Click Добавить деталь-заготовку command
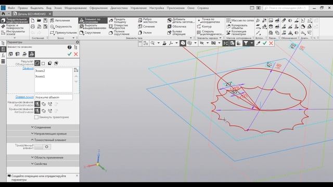 pos(181,20)
